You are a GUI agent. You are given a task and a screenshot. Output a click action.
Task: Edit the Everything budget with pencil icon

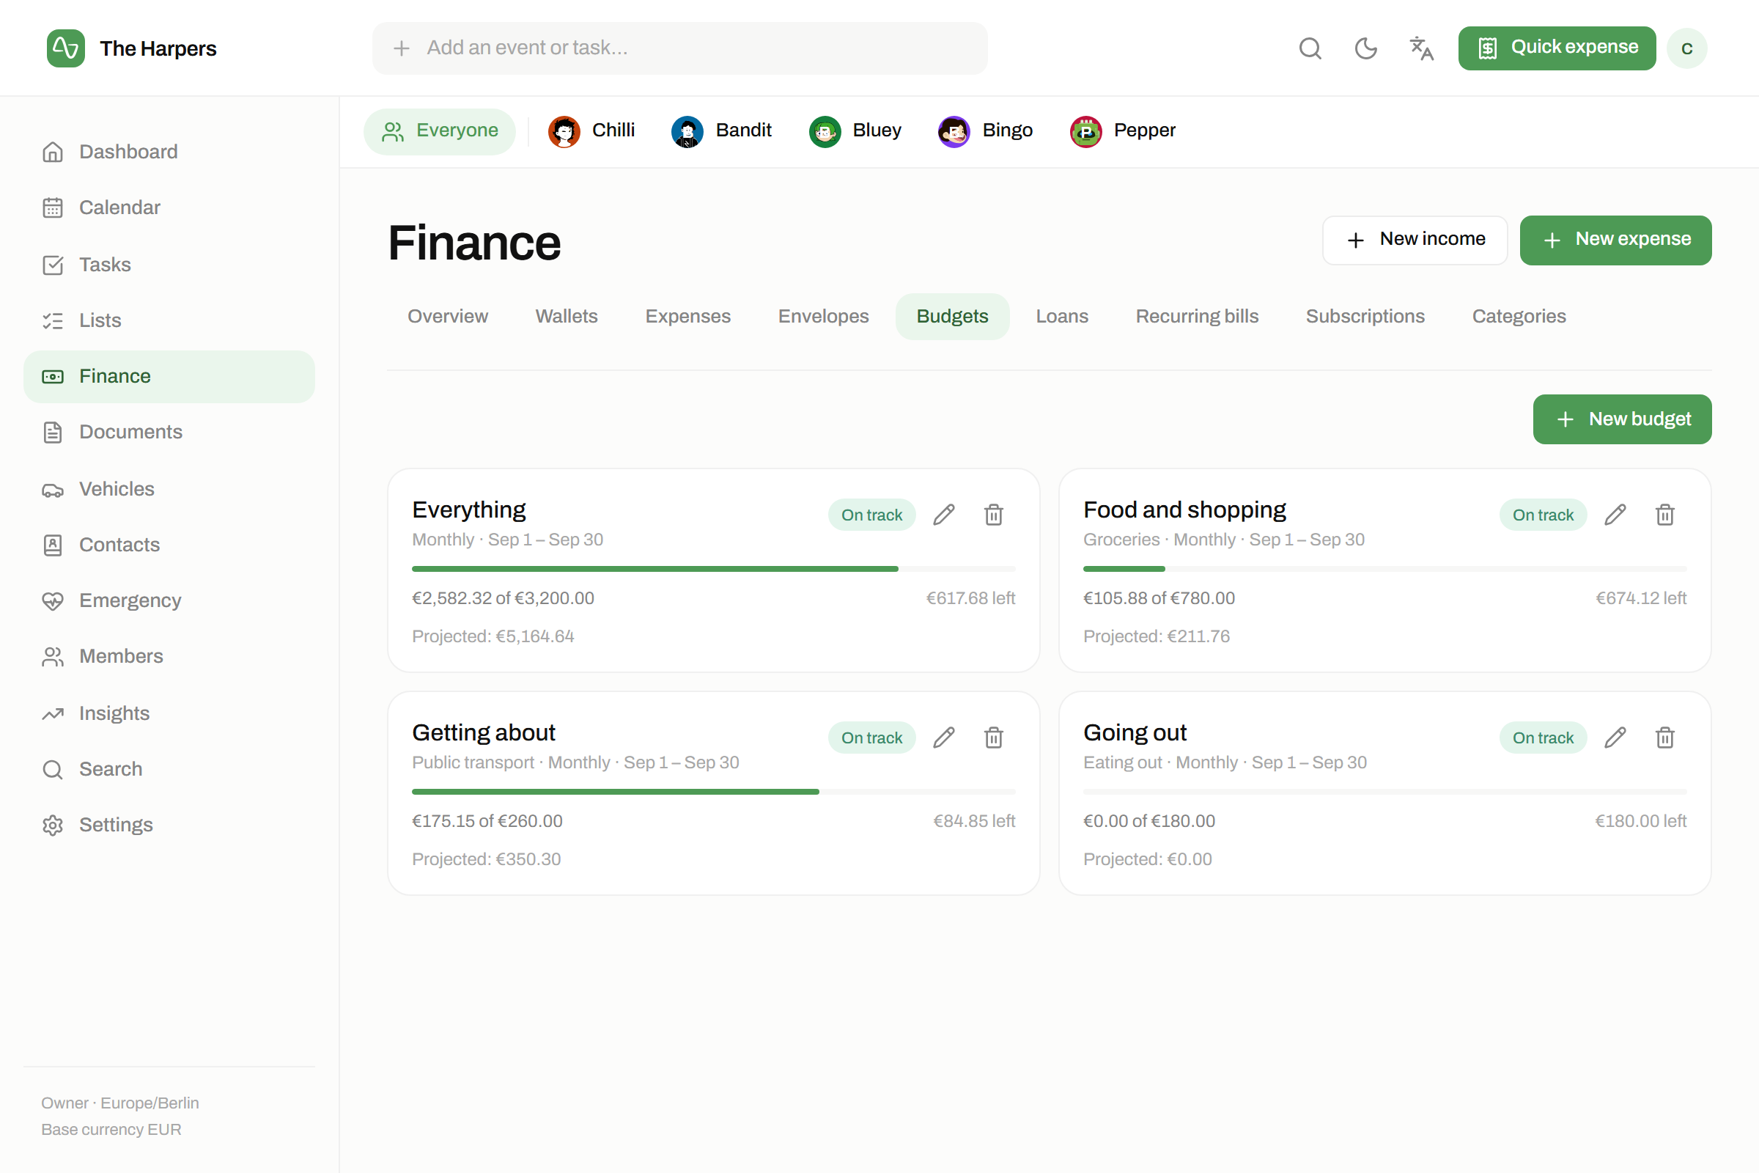click(x=944, y=515)
